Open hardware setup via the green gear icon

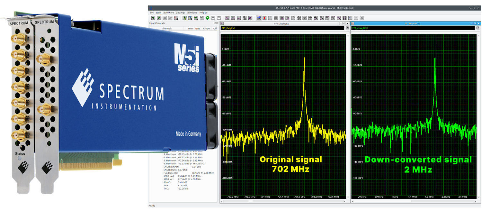(208, 18)
